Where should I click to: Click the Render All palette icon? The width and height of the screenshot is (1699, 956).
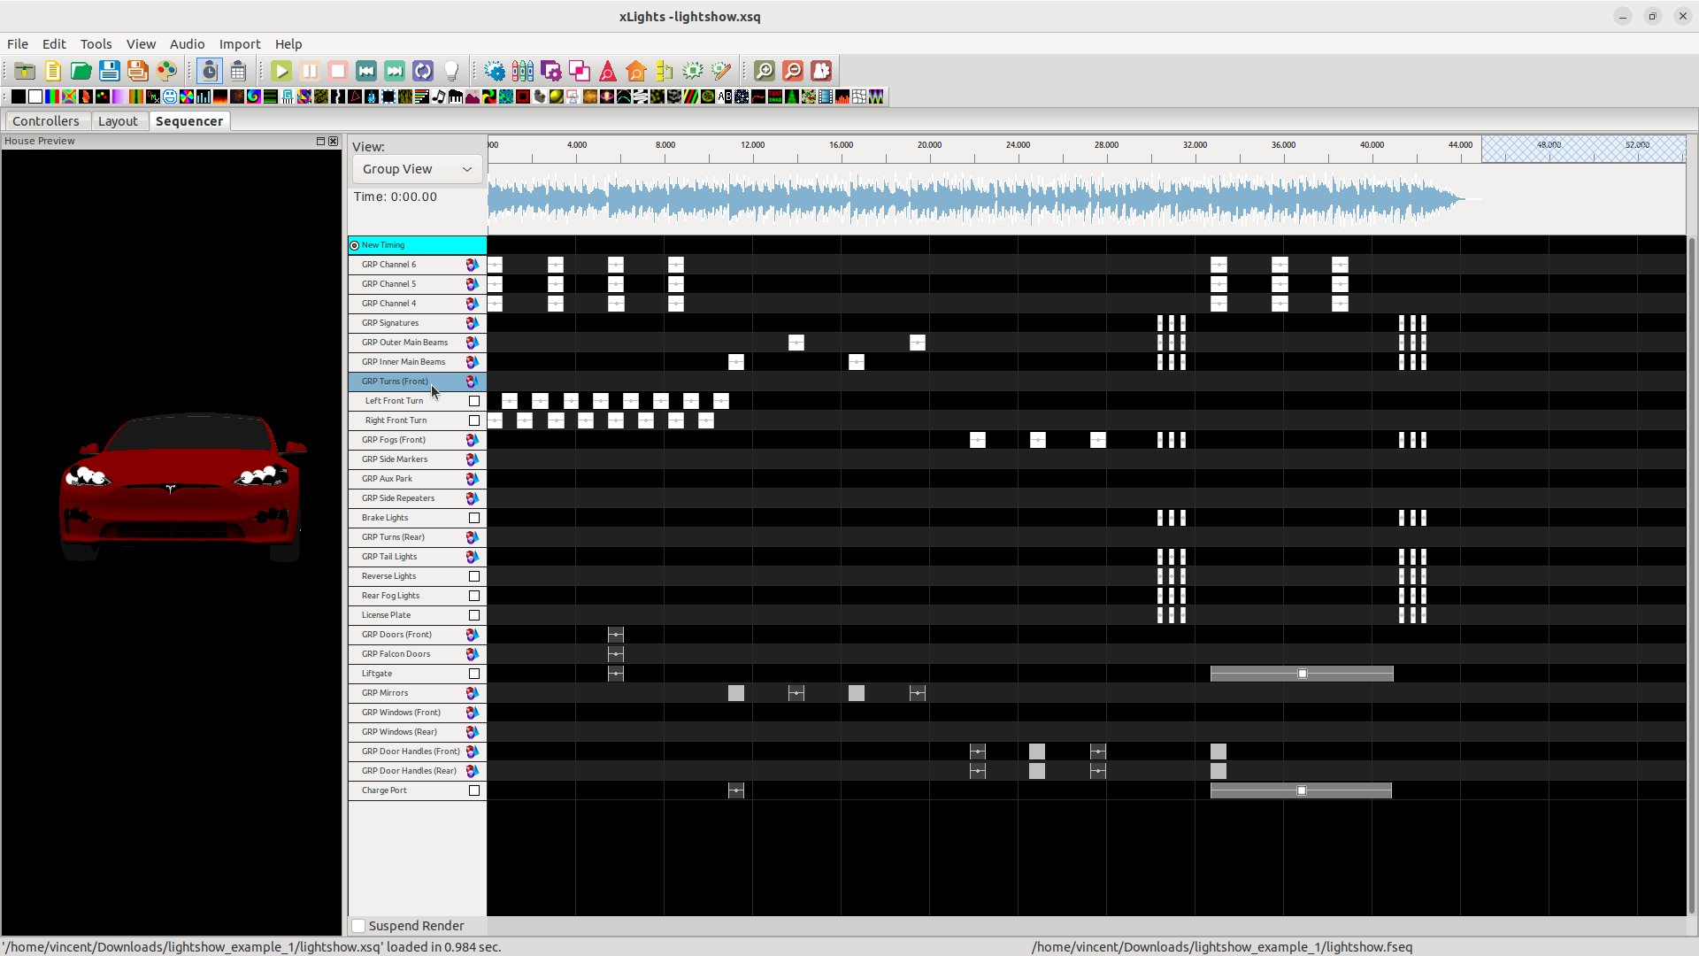pyautogui.click(x=166, y=71)
